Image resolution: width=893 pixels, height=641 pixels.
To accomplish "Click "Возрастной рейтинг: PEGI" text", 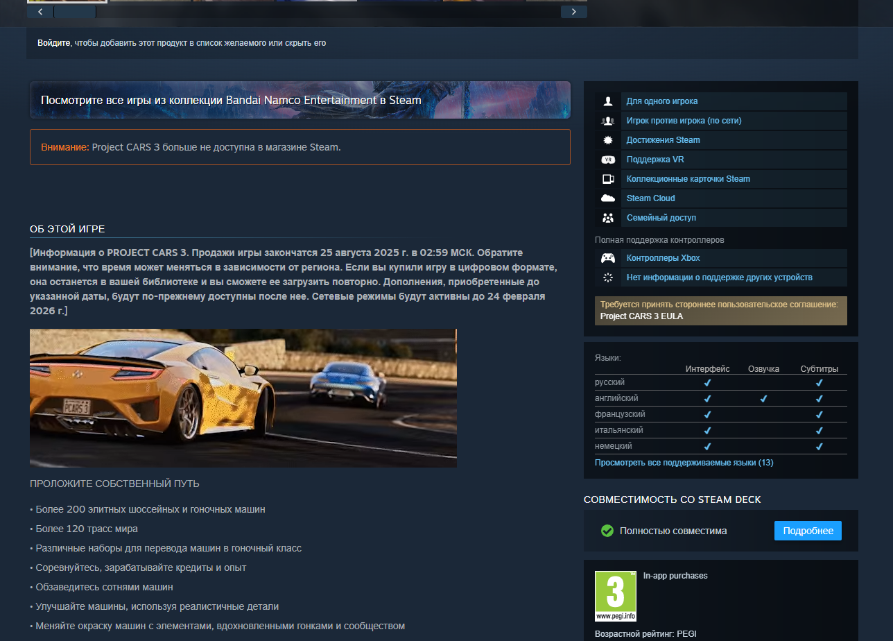I will pos(645,634).
